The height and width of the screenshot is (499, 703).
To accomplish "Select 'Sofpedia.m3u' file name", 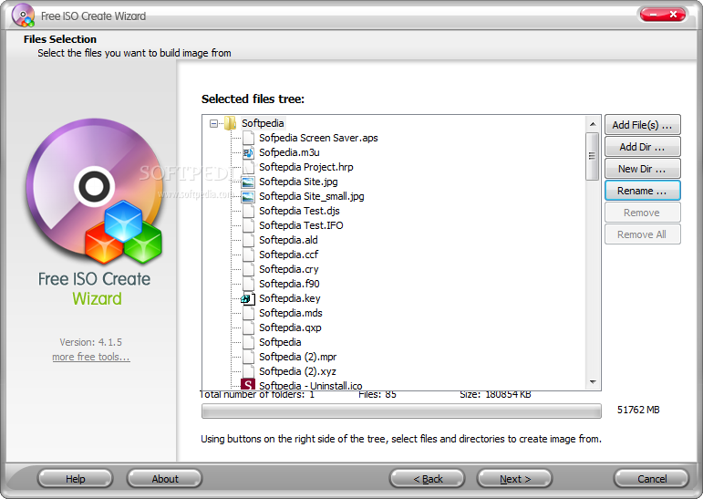I will click(x=289, y=152).
